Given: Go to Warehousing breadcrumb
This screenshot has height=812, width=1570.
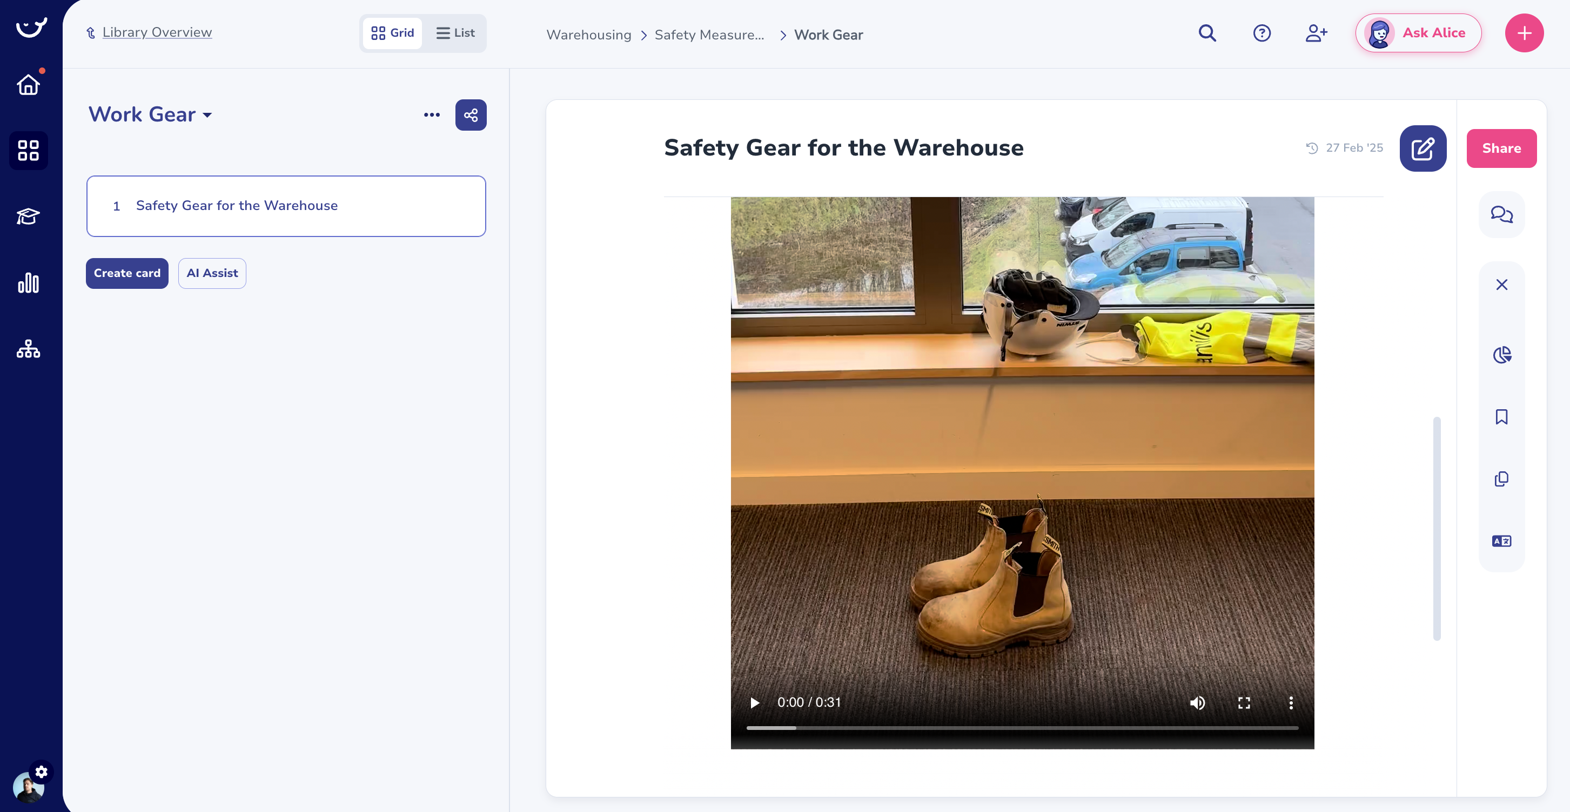Looking at the screenshot, I should [588, 35].
